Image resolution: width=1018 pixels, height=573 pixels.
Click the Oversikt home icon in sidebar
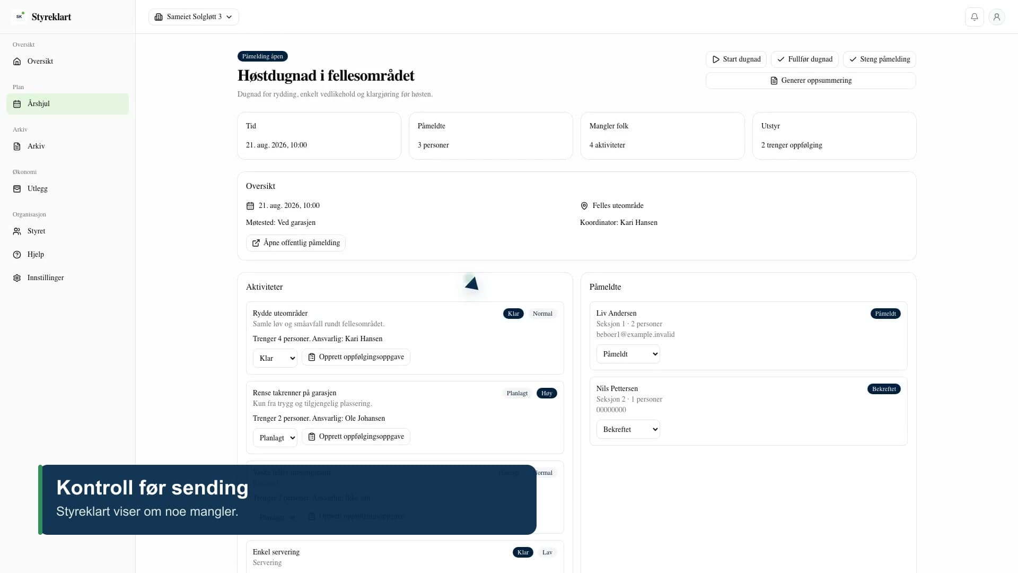[17, 62]
